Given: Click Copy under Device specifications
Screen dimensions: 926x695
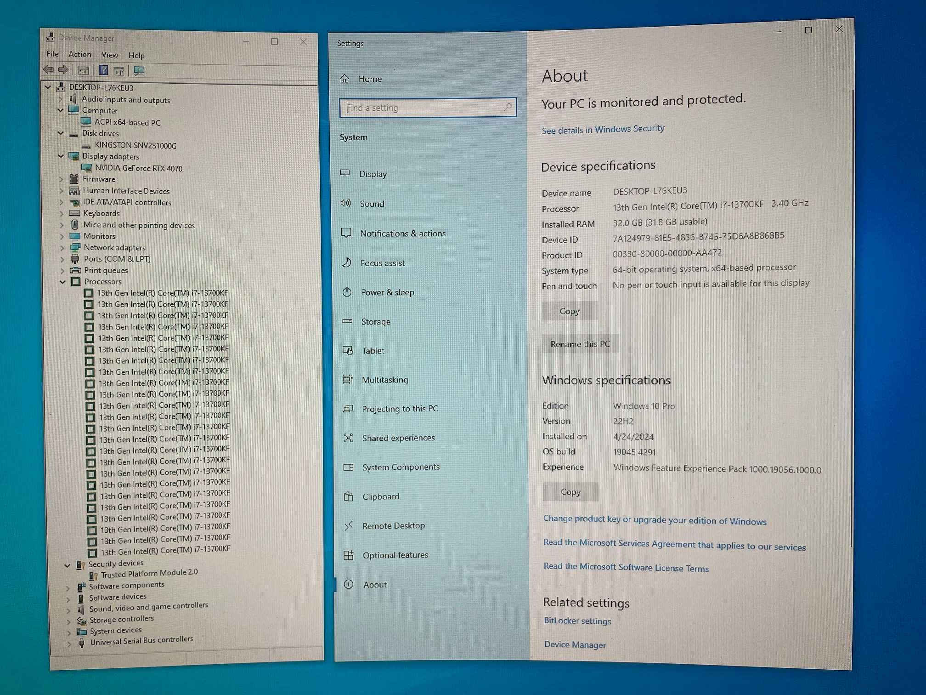Looking at the screenshot, I should pyautogui.click(x=570, y=311).
